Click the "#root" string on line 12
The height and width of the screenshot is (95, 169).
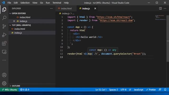pyautogui.click(x=137, y=54)
